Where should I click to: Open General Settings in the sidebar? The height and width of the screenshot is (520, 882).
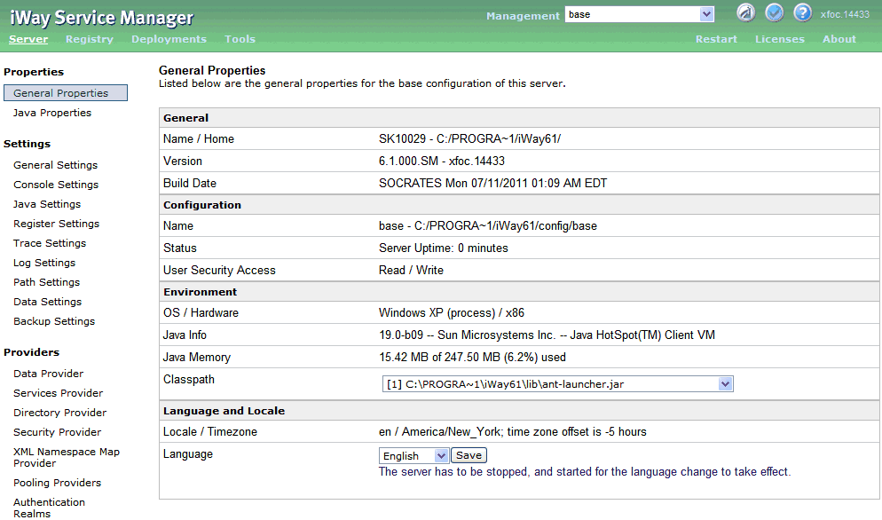pyautogui.click(x=56, y=165)
